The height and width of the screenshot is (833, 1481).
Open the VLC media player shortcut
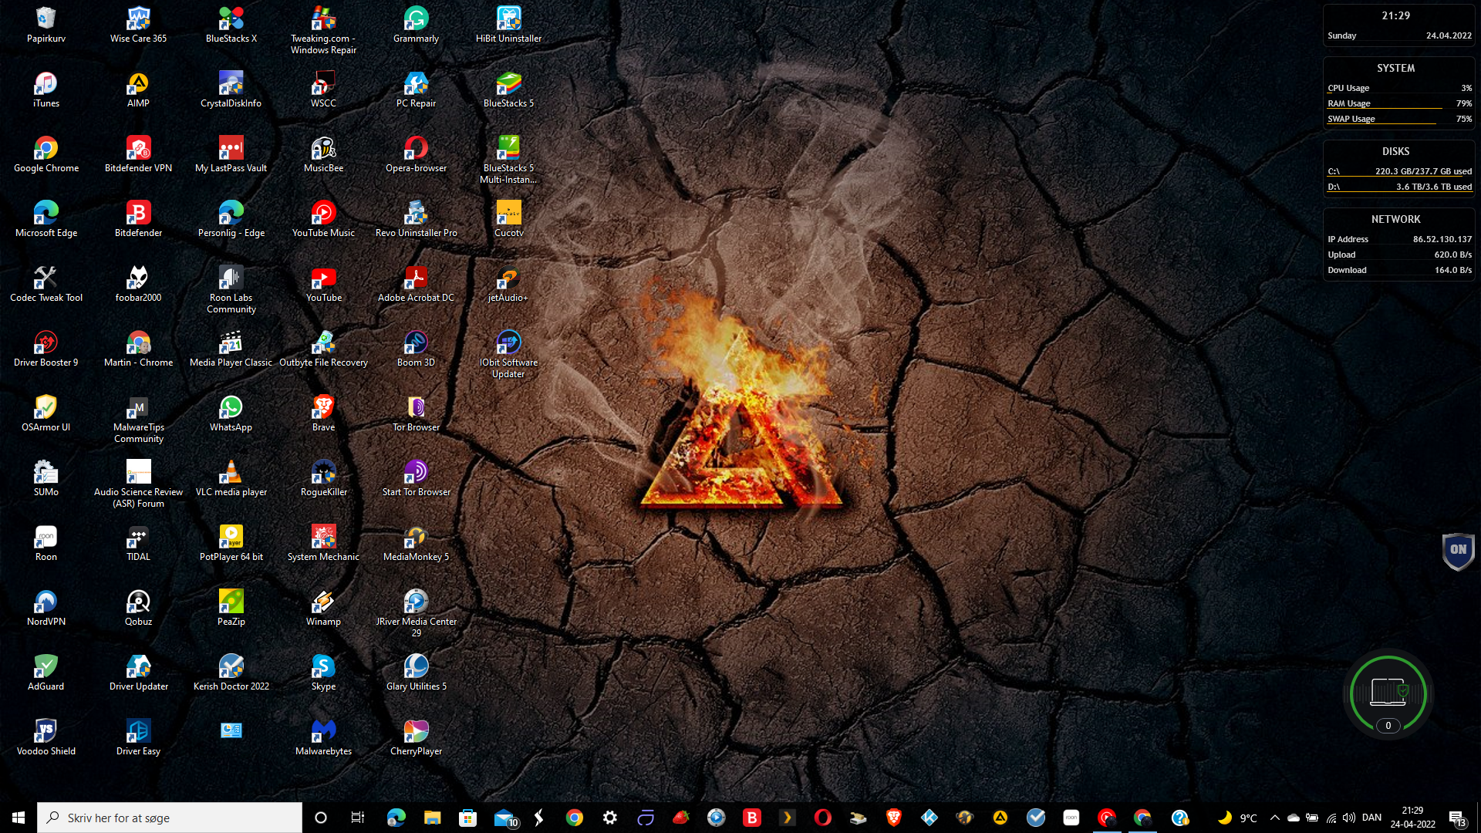coord(231,472)
